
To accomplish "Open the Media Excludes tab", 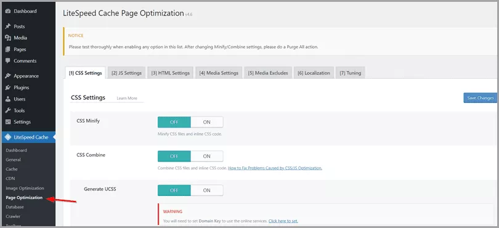I will coord(268,73).
